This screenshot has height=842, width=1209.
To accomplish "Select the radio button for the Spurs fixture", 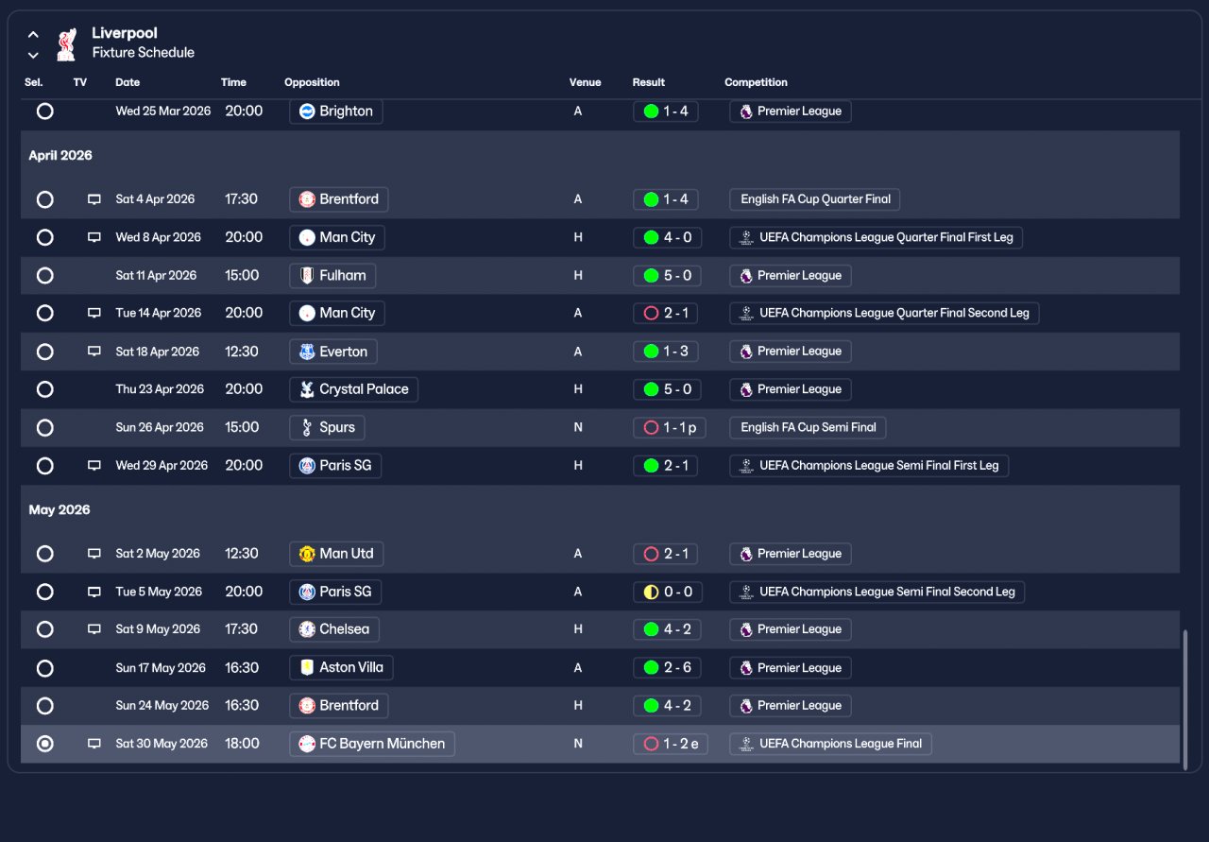I will (x=44, y=427).
